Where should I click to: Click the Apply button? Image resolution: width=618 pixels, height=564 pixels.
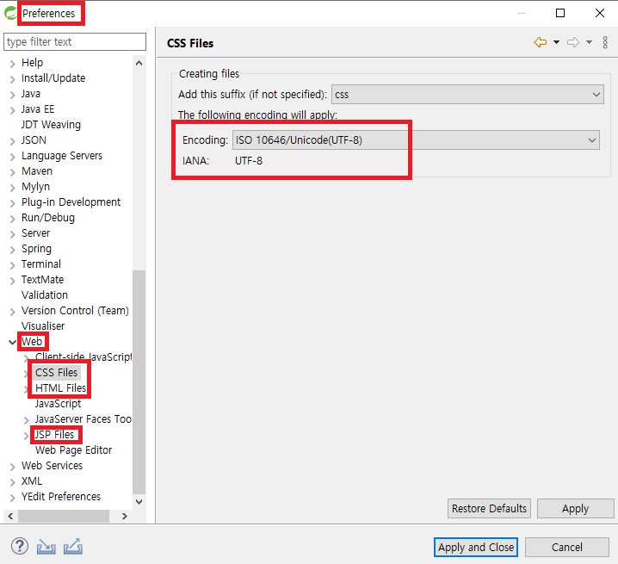[x=576, y=508]
